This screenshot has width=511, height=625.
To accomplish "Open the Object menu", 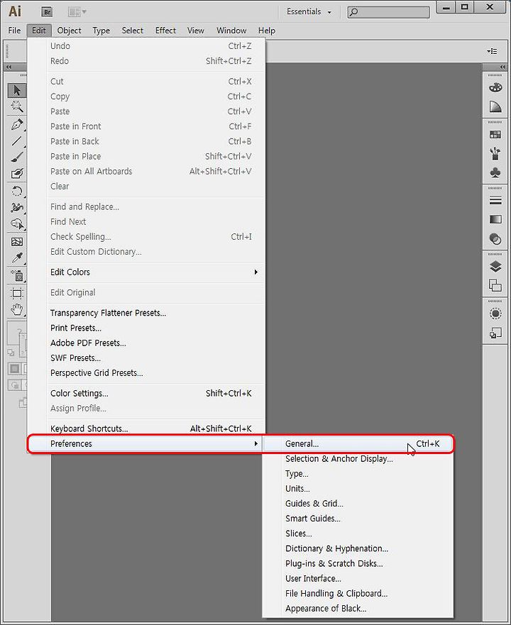I will point(69,31).
